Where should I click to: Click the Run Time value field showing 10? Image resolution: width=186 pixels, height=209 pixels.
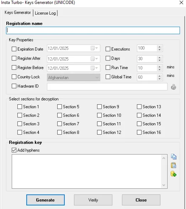point(147,68)
